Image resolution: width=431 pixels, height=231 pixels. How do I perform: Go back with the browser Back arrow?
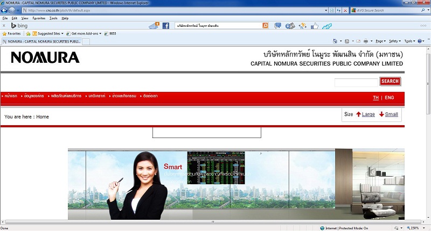[x=4, y=10]
